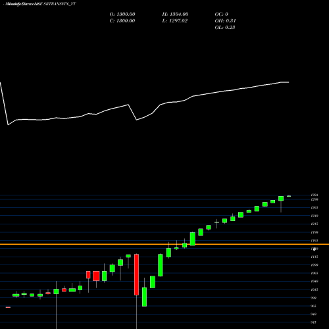
Task: Click the tall red candlestick body
Action: 136,274
